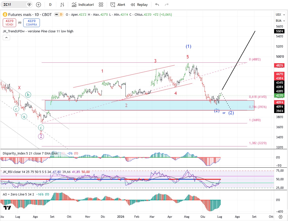This screenshot has height=221, width=288.
Task: Redo the last chart action
Action: coord(167,5)
